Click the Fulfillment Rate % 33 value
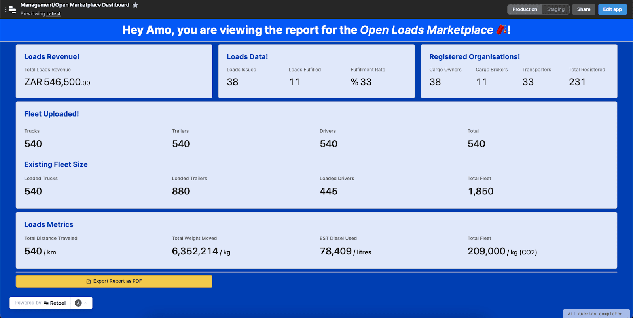 click(x=361, y=82)
